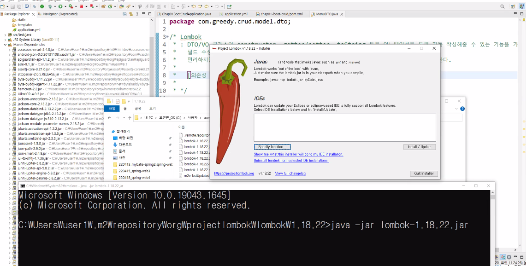Open 파일 tab in File Explorer
The image size is (527, 266).
[112, 109]
